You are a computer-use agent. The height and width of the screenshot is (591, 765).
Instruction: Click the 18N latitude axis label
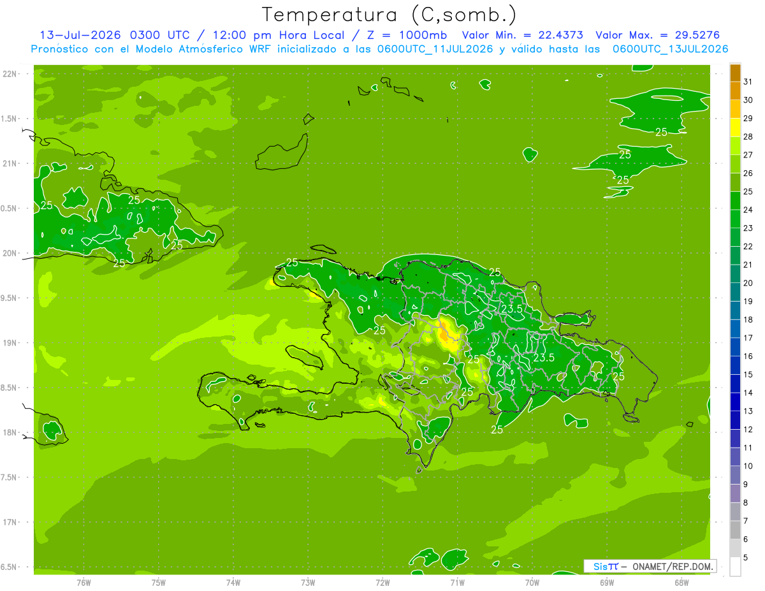[10, 432]
